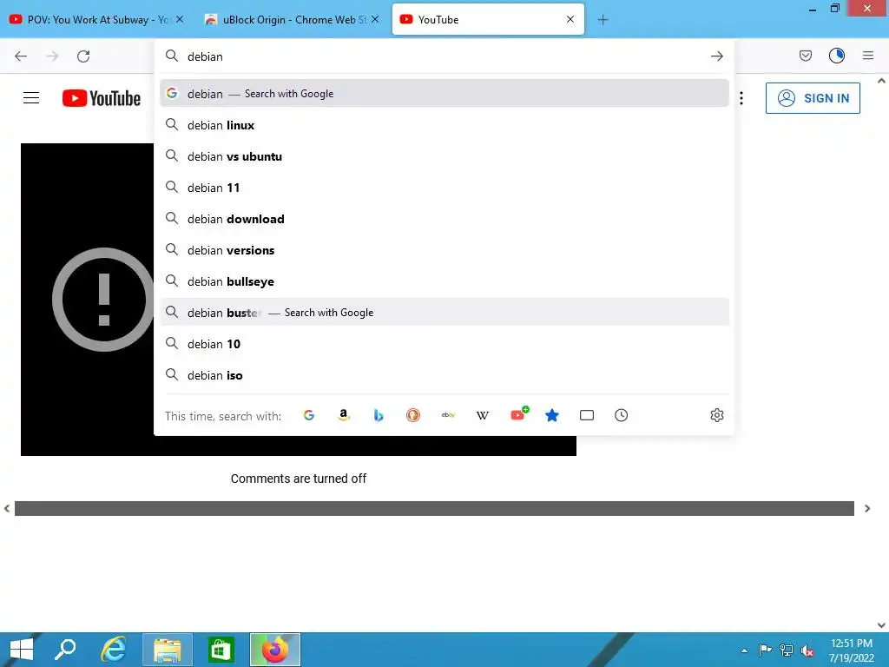
Task: Click the vertical scrollbar down arrow
Action: (881, 625)
